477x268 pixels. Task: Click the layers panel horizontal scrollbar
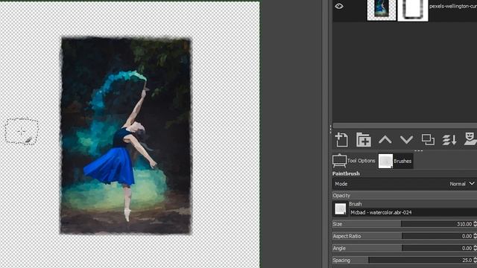tap(405, 126)
